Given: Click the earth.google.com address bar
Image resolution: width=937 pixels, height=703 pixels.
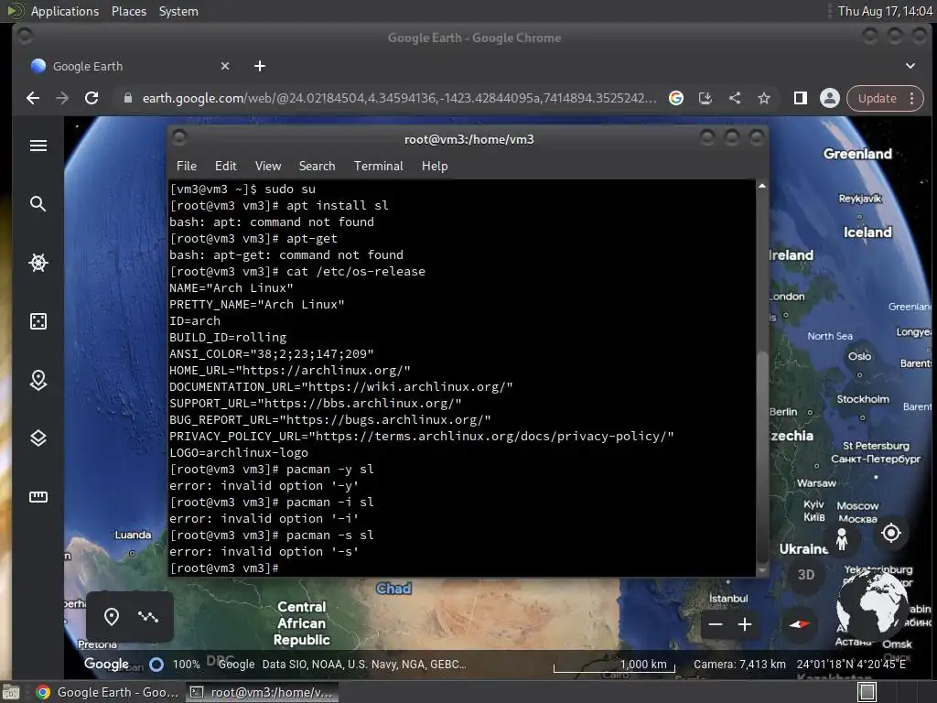Looking at the screenshot, I should tap(399, 98).
